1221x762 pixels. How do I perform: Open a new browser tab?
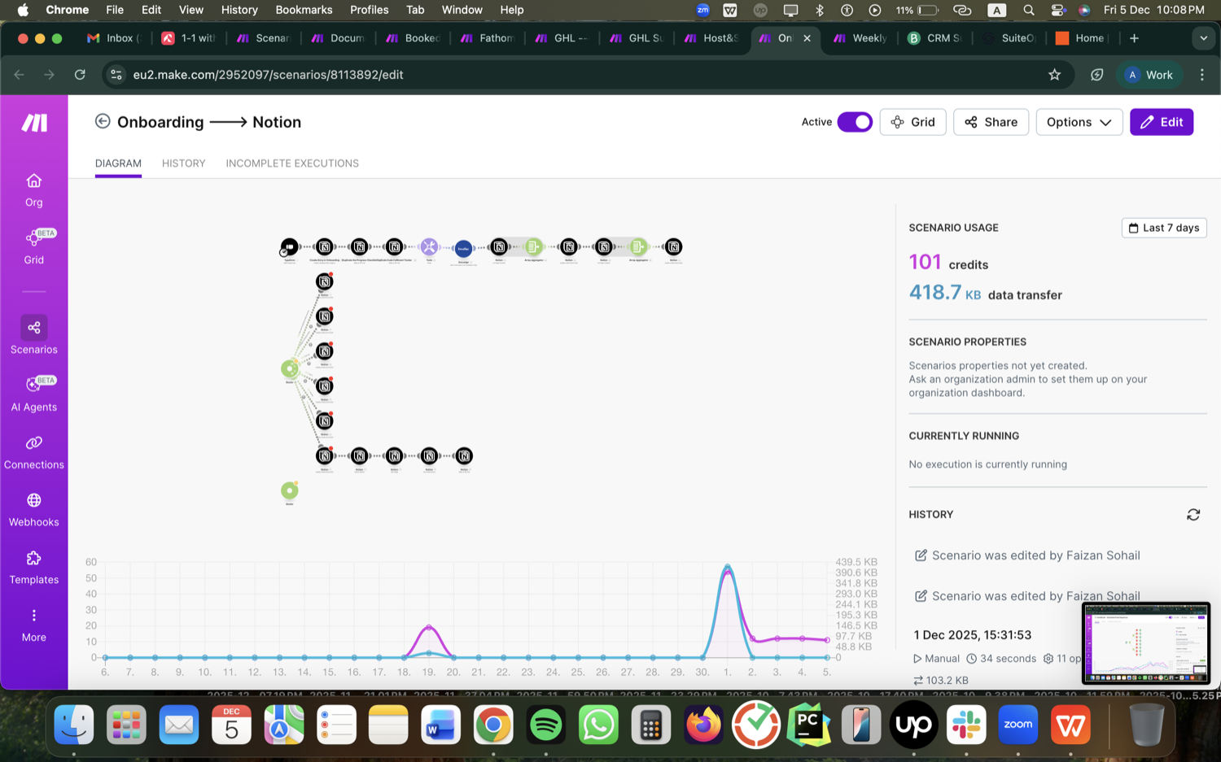click(1134, 38)
